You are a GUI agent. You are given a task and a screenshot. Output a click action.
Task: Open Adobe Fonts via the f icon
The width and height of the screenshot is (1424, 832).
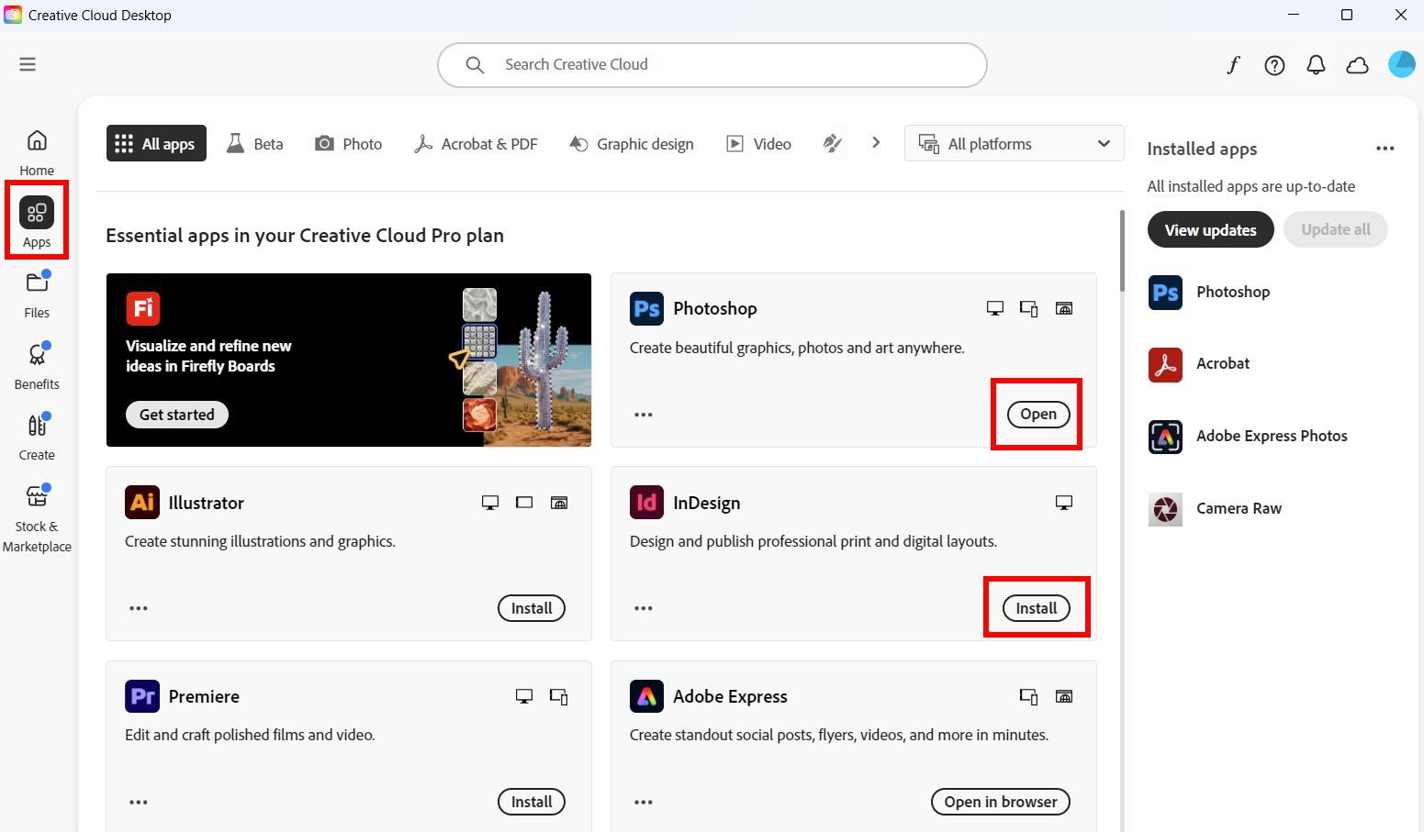coord(1233,64)
